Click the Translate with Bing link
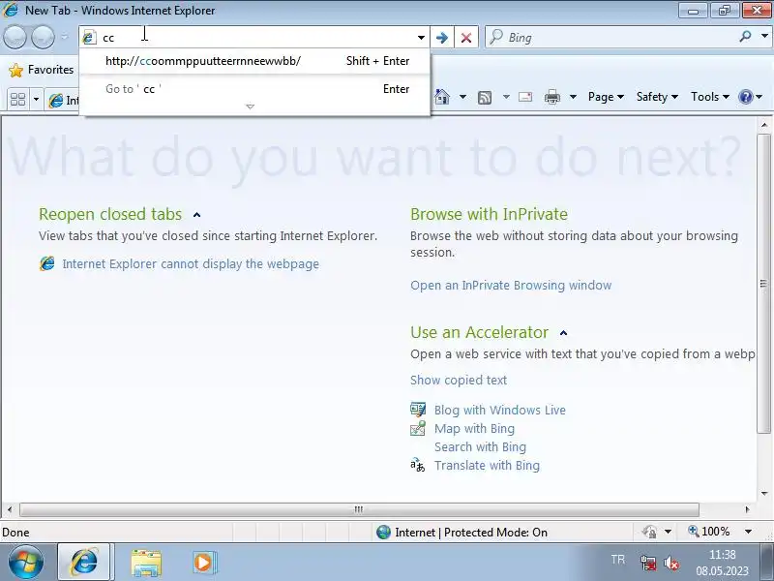Image resolution: width=774 pixels, height=581 pixels. (488, 466)
